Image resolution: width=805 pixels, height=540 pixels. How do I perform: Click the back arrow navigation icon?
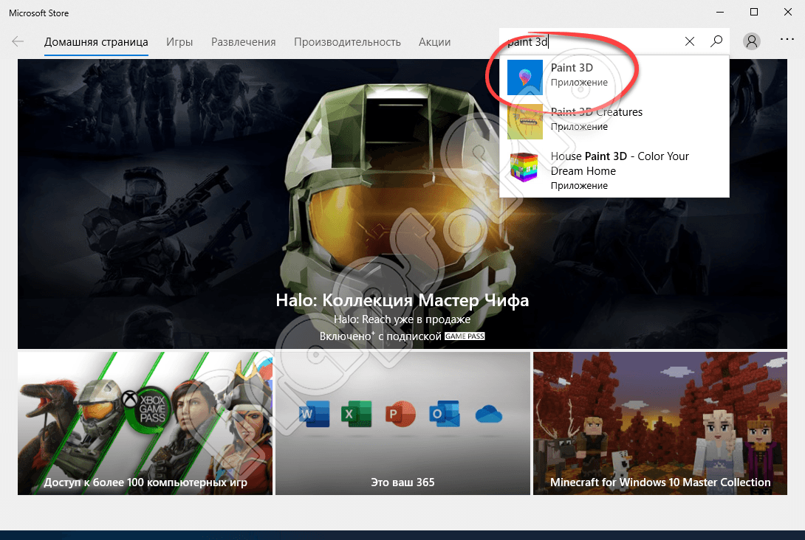[x=18, y=41]
